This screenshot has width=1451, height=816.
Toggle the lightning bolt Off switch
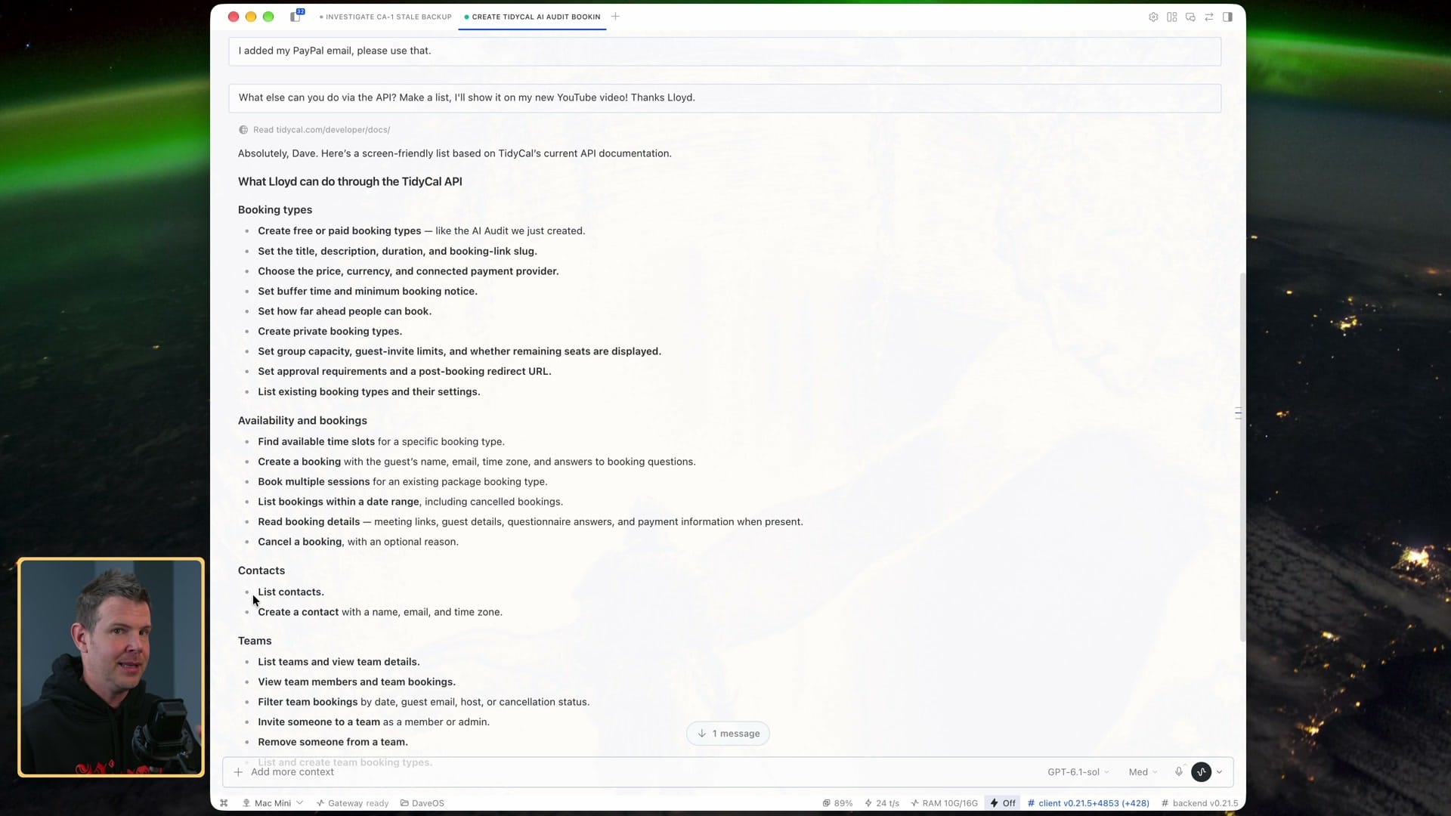(x=1003, y=803)
